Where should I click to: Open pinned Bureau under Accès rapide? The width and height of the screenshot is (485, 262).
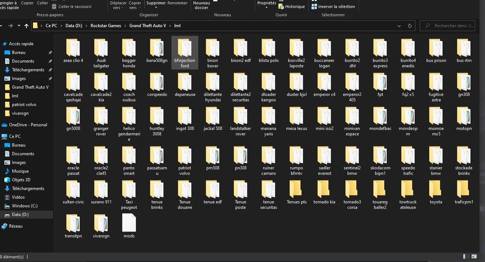(x=18, y=52)
